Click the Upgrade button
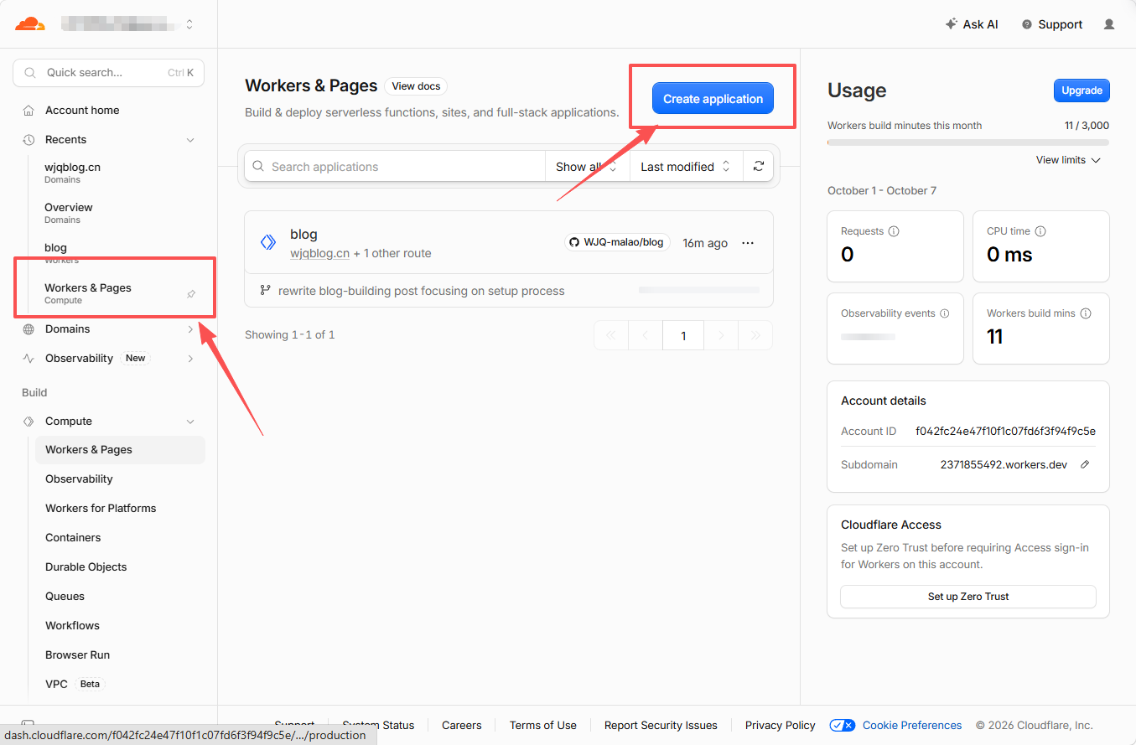The width and height of the screenshot is (1136, 745). coord(1082,91)
